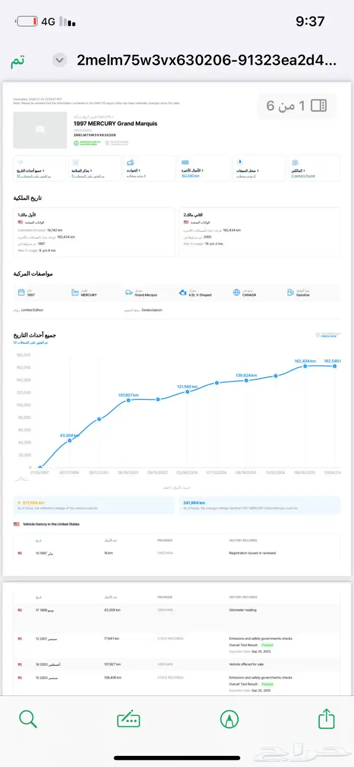
Task: Tap 'Vehicle history in the United States' heading
Action: point(51,524)
